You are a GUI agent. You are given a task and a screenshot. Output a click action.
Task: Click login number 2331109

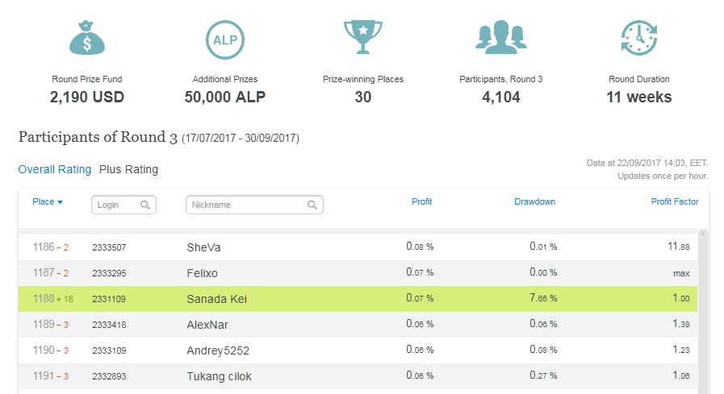(x=109, y=299)
